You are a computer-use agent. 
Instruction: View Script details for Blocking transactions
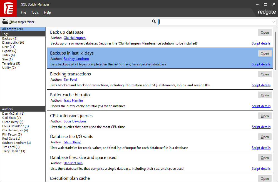tap(261, 85)
